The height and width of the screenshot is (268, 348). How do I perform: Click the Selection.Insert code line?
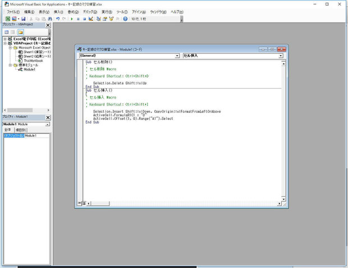(157, 111)
